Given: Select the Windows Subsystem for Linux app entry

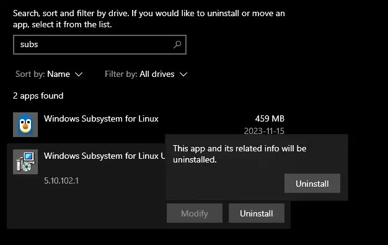Looking at the screenshot, I should [149, 125].
